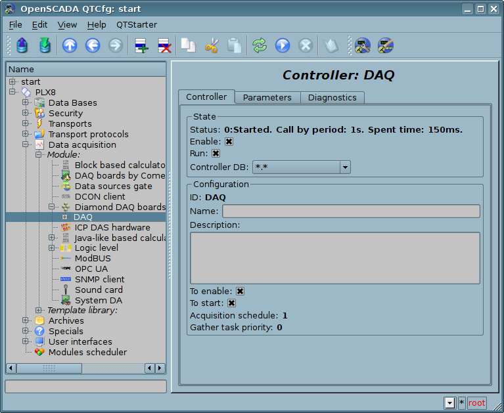The width and height of the screenshot is (504, 413).
Task: Select ModBUS in the module tree
Action: point(92,259)
